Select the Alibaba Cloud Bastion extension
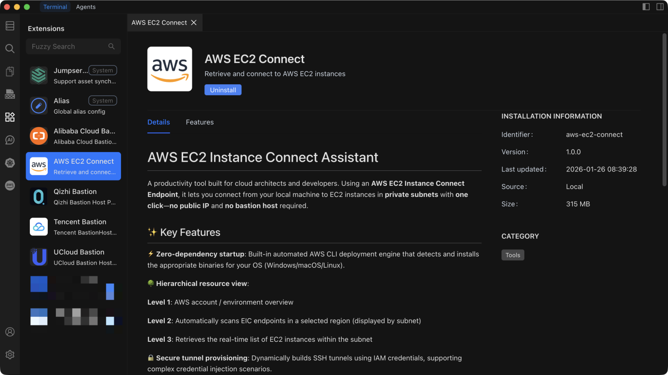The image size is (668, 375). (x=73, y=136)
